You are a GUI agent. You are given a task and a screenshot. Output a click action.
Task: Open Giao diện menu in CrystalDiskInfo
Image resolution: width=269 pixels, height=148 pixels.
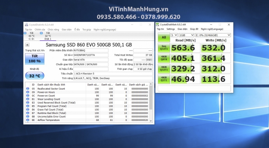pyautogui.click(x=67, y=29)
